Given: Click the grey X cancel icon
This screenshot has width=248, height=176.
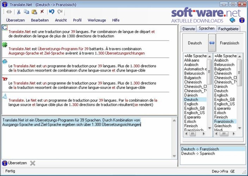Looking at the screenshot, I should click(32, 163).
